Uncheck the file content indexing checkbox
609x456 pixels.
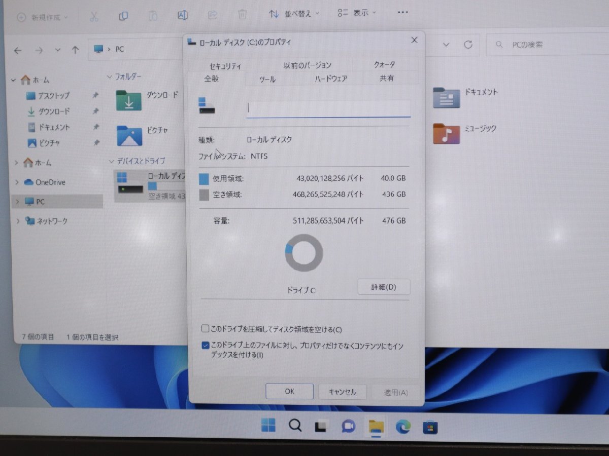pos(205,346)
